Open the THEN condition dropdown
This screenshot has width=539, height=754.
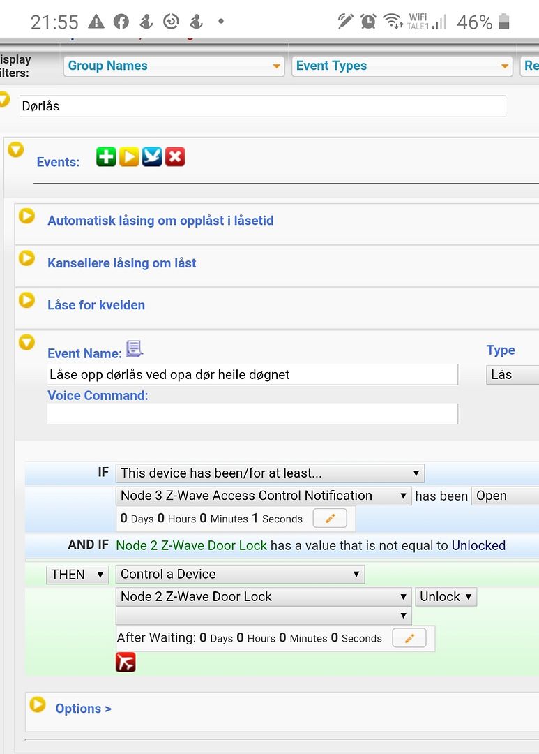(77, 575)
